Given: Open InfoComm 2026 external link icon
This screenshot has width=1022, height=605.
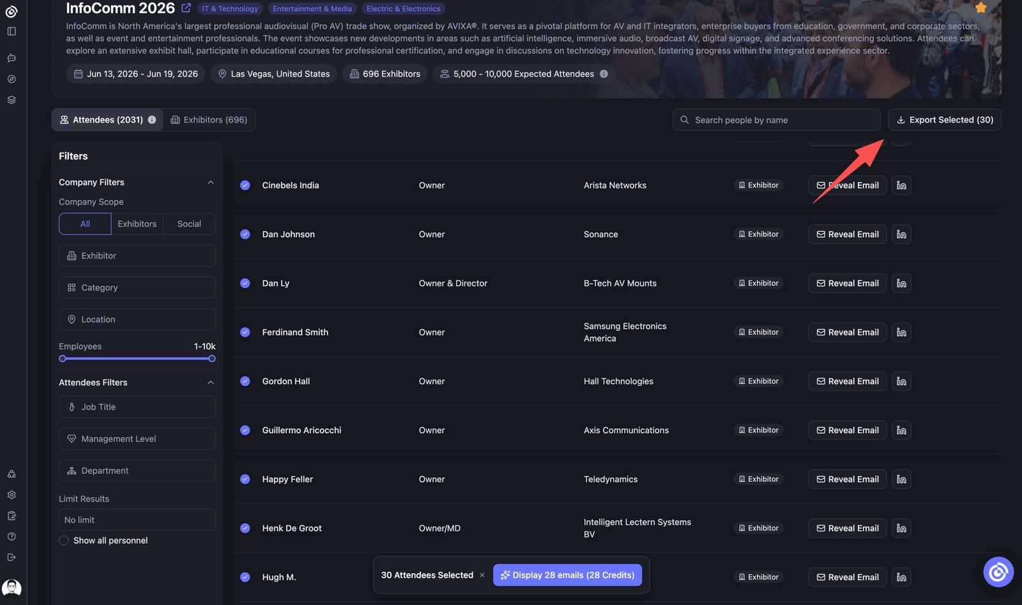Looking at the screenshot, I should click(x=186, y=8).
